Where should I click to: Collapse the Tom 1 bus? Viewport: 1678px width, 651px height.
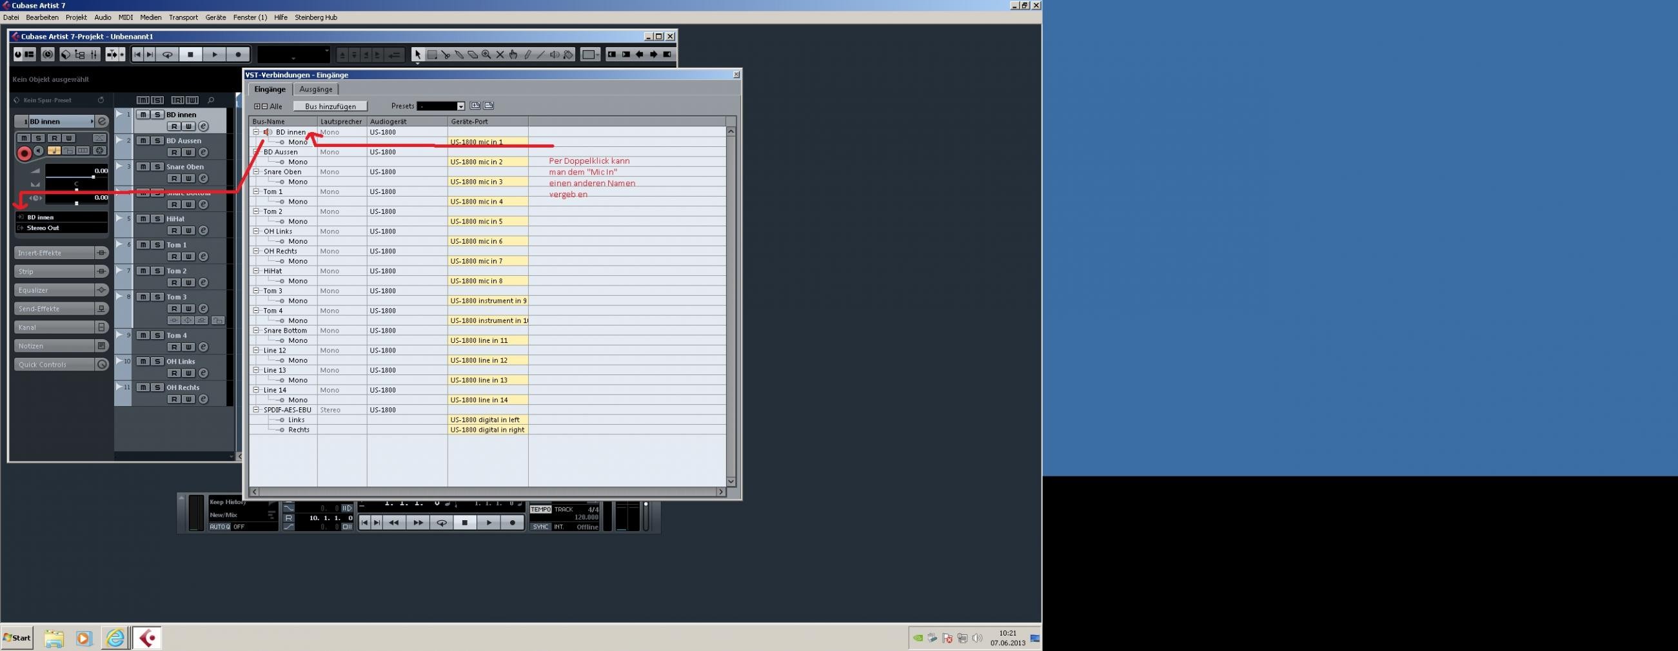[256, 191]
